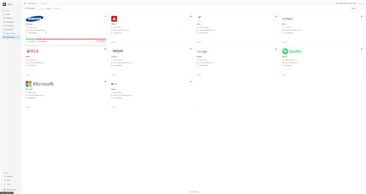Click the phone icon on Amazon card
Screen dimensions: 366x194
[x=112, y=66]
